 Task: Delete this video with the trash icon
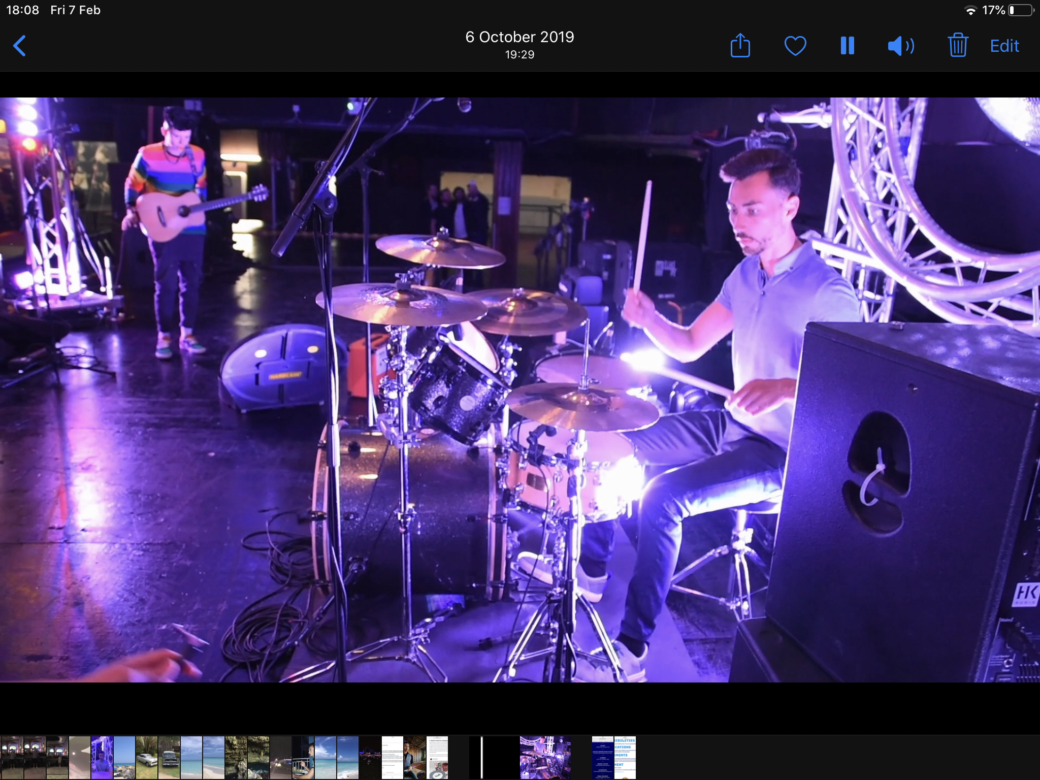[958, 45]
